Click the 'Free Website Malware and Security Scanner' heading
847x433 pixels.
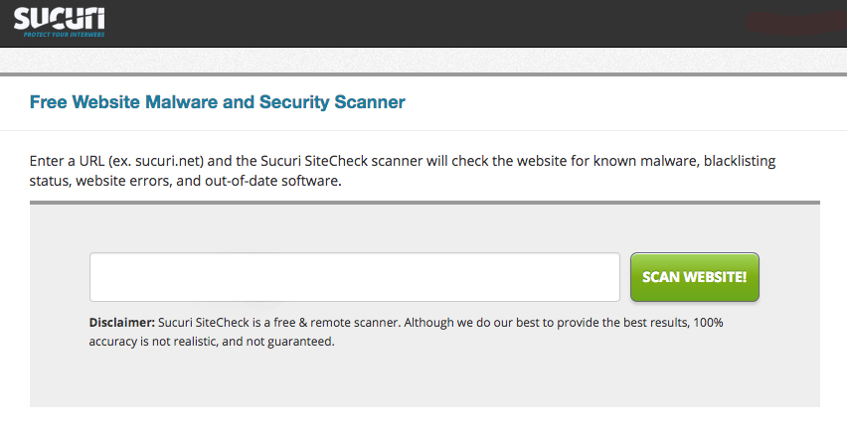coord(217,102)
